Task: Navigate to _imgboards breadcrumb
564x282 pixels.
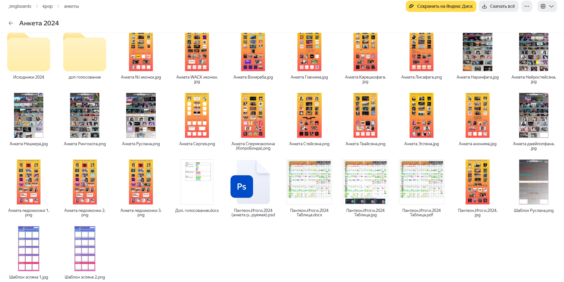Action: tap(19, 6)
